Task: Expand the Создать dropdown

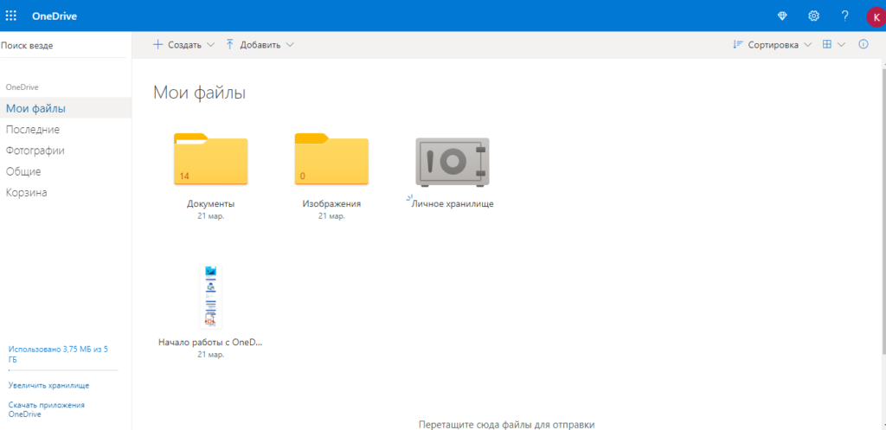Action: point(183,45)
